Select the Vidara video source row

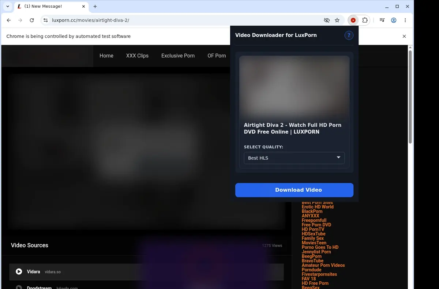(x=146, y=272)
